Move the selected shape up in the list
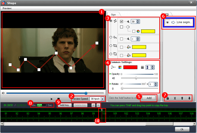The width and height of the screenshot is (197, 133). click(x=182, y=98)
